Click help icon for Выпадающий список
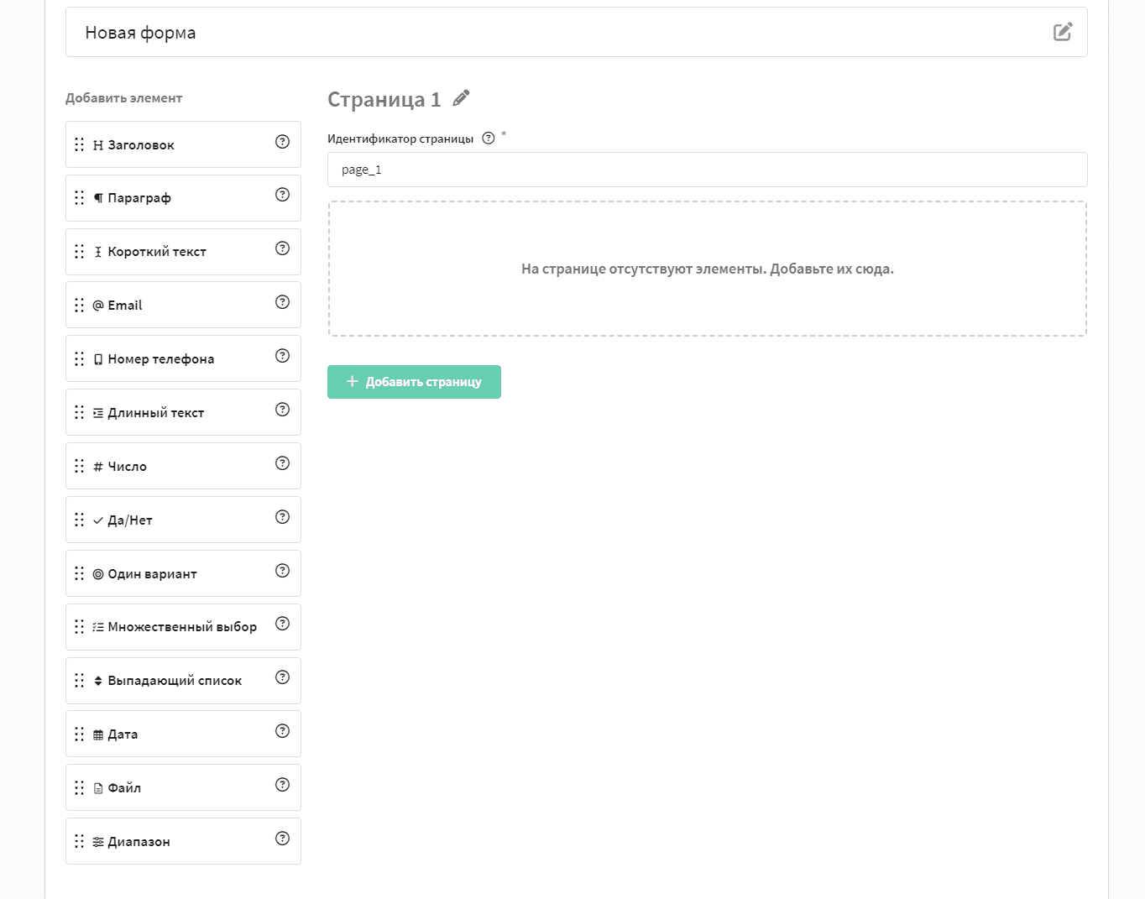The width and height of the screenshot is (1145, 899). click(x=283, y=677)
